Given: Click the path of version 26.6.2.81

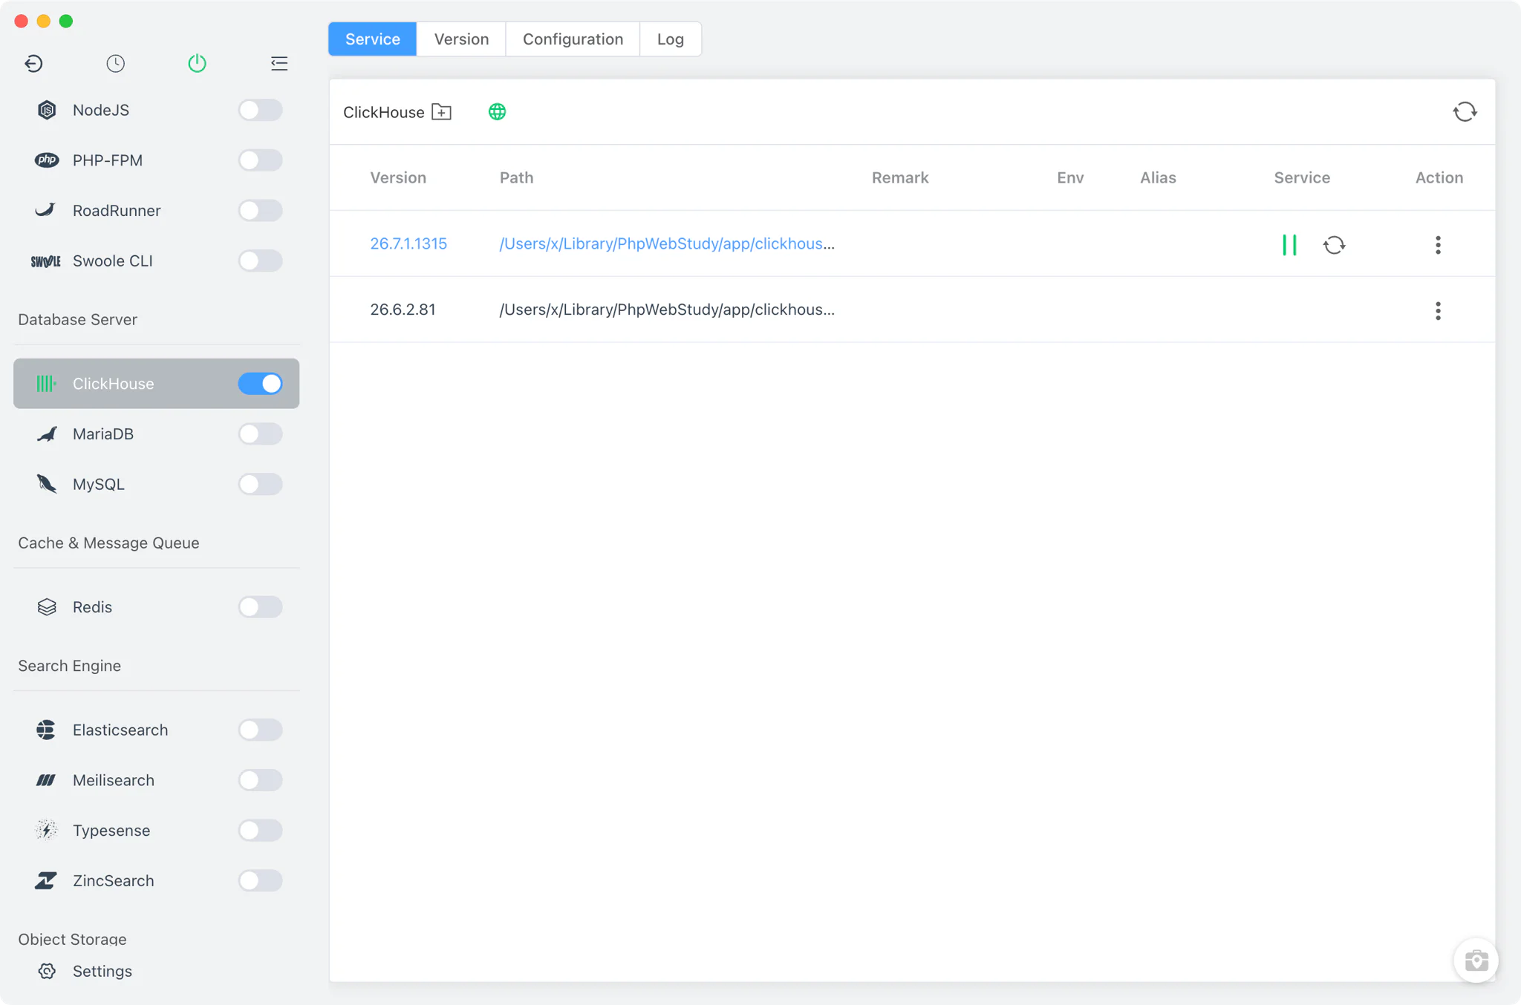Looking at the screenshot, I should point(667,310).
